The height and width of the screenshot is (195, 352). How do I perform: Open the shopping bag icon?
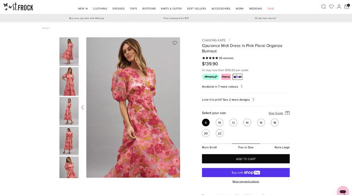point(347,7)
